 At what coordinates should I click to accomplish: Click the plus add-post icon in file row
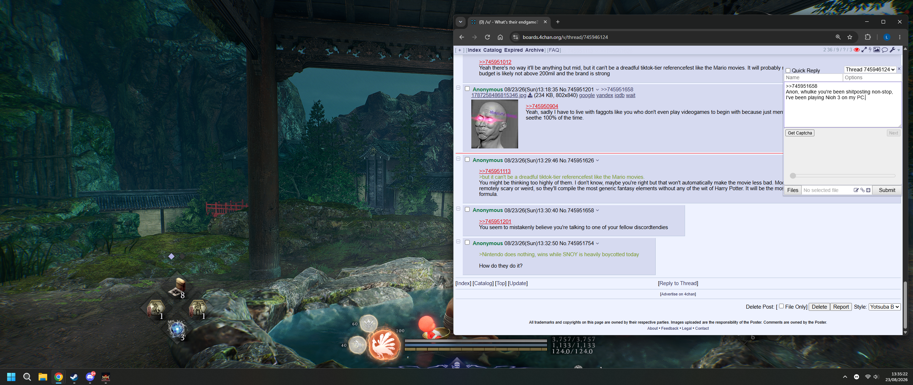[868, 190]
